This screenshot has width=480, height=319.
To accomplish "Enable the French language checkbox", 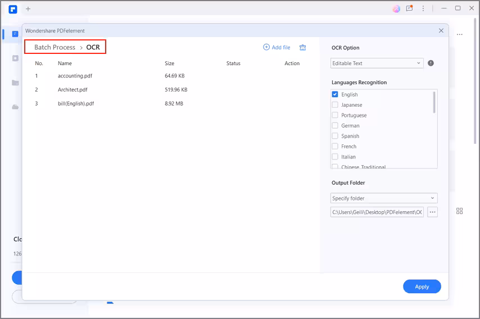I will pyautogui.click(x=335, y=146).
